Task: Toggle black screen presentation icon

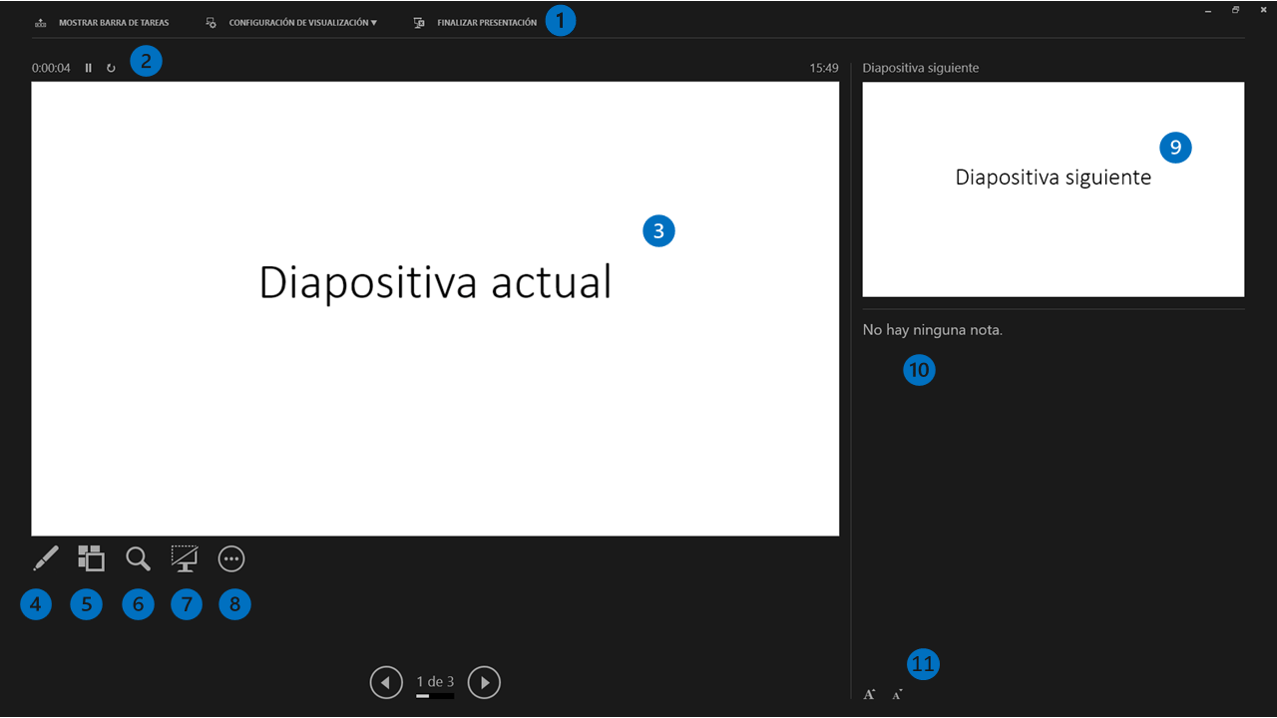Action: click(185, 558)
